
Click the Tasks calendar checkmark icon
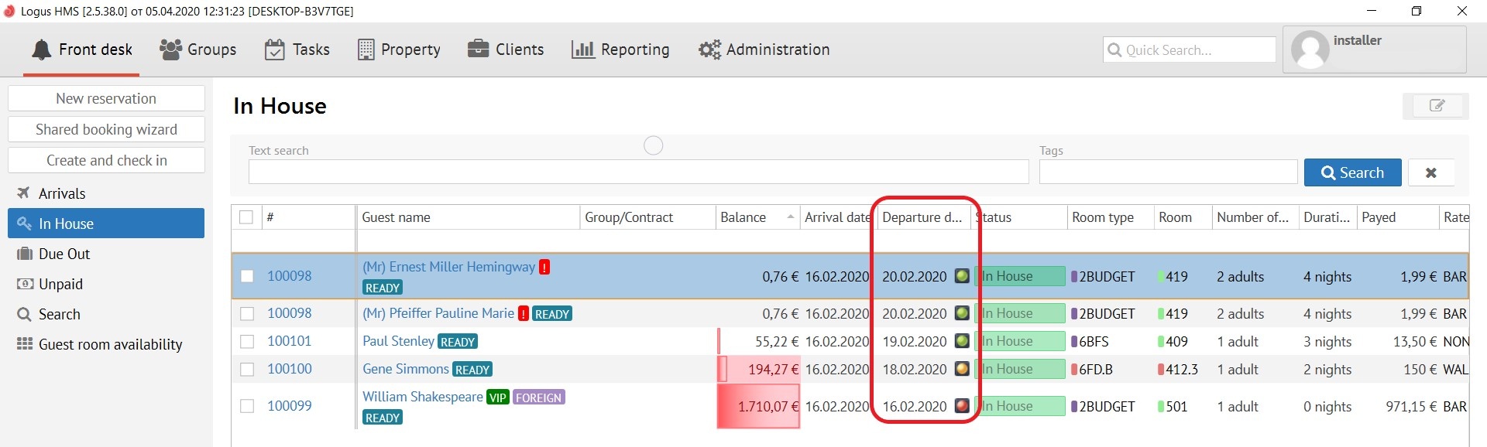pyautogui.click(x=274, y=49)
